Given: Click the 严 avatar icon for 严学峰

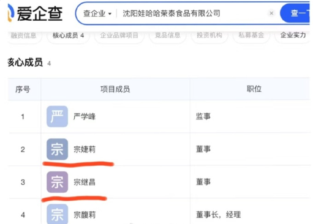Looking at the screenshot, I should pos(57,116).
